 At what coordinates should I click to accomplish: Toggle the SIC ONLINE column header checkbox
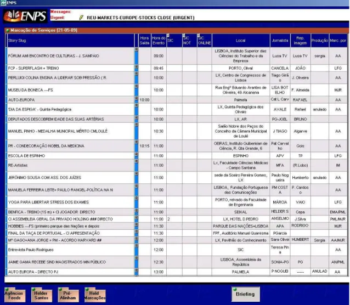199,35
